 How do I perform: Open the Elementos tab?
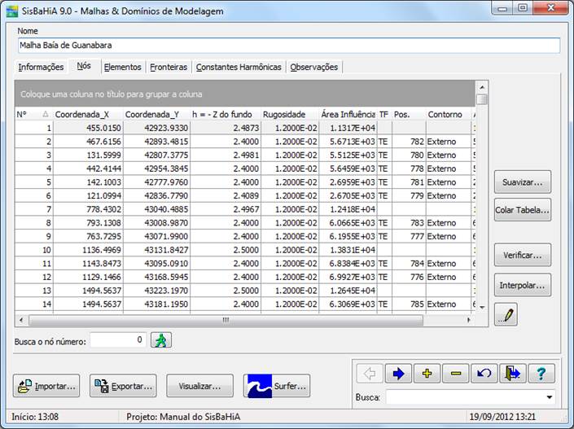123,67
